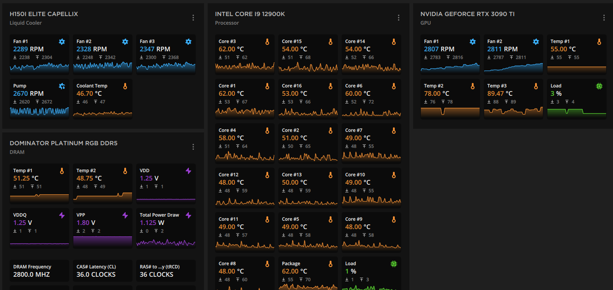Click lightning icon on Total Power Draw
The height and width of the screenshot is (290, 613).
tap(188, 215)
